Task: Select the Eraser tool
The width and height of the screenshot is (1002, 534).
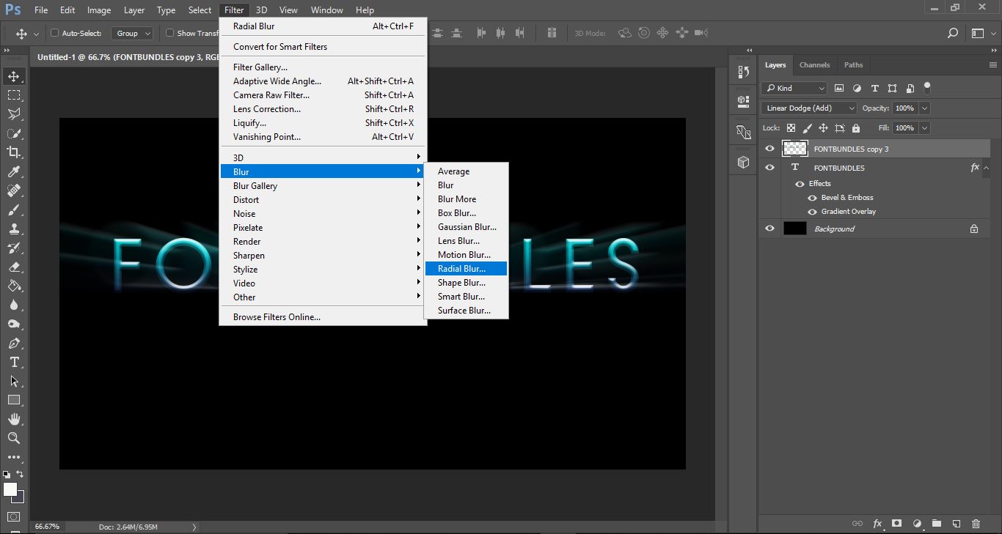Action: (x=13, y=267)
